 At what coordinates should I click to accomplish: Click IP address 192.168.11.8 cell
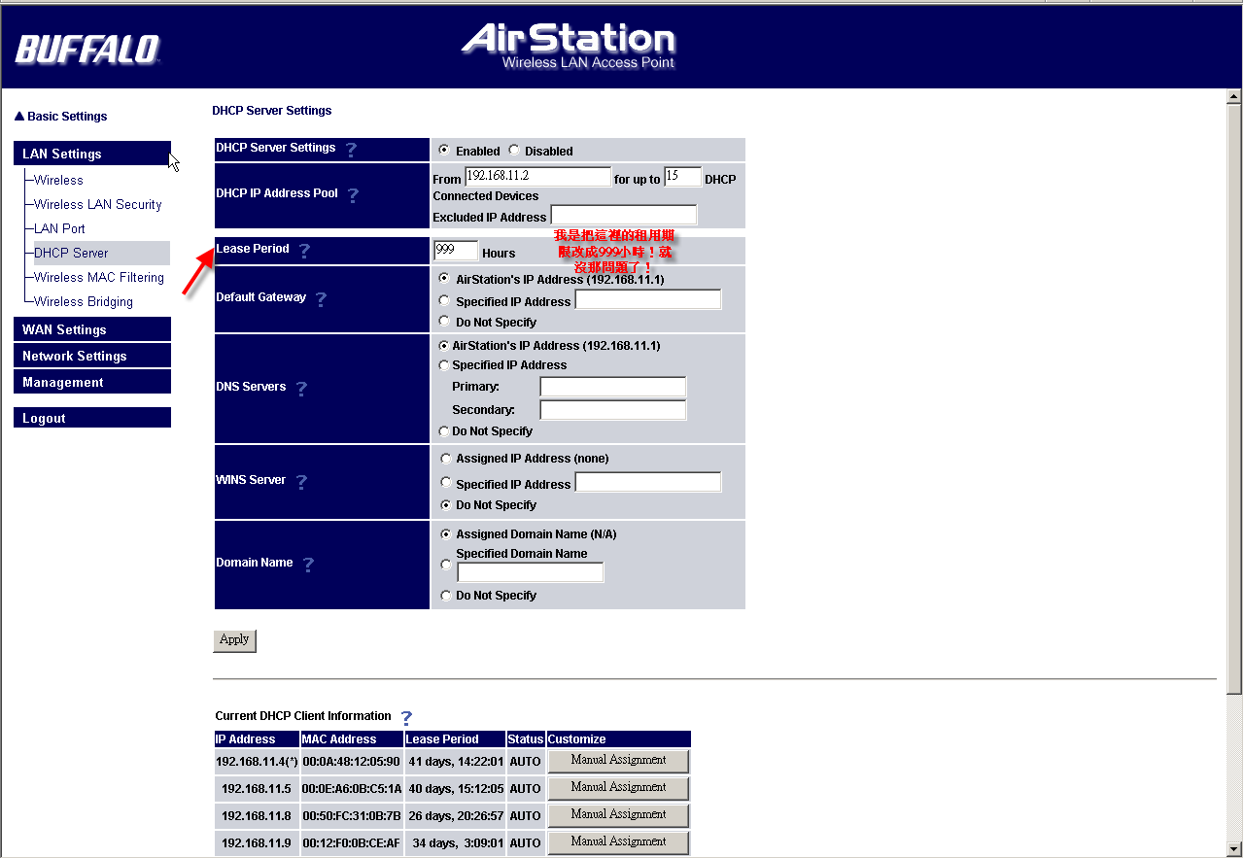(x=257, y=816)
